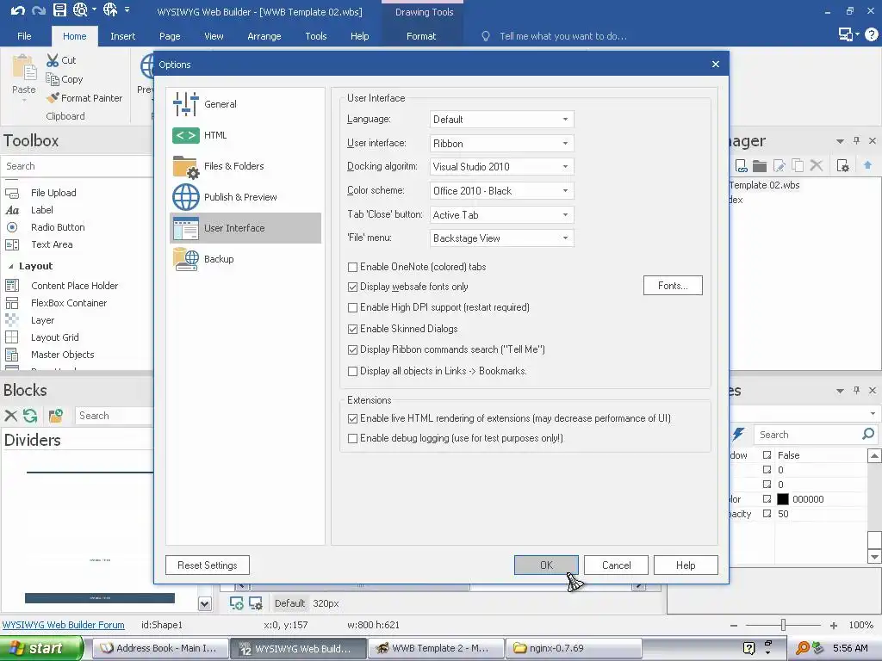Switch to Address Book taskbar window
The image size is (882, 661).
tap(160, 648)
